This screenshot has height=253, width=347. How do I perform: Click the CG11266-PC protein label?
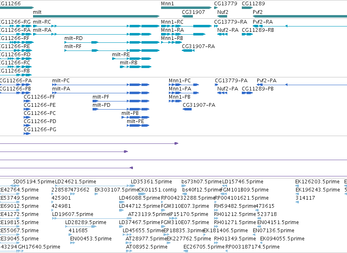coord(40,113)
